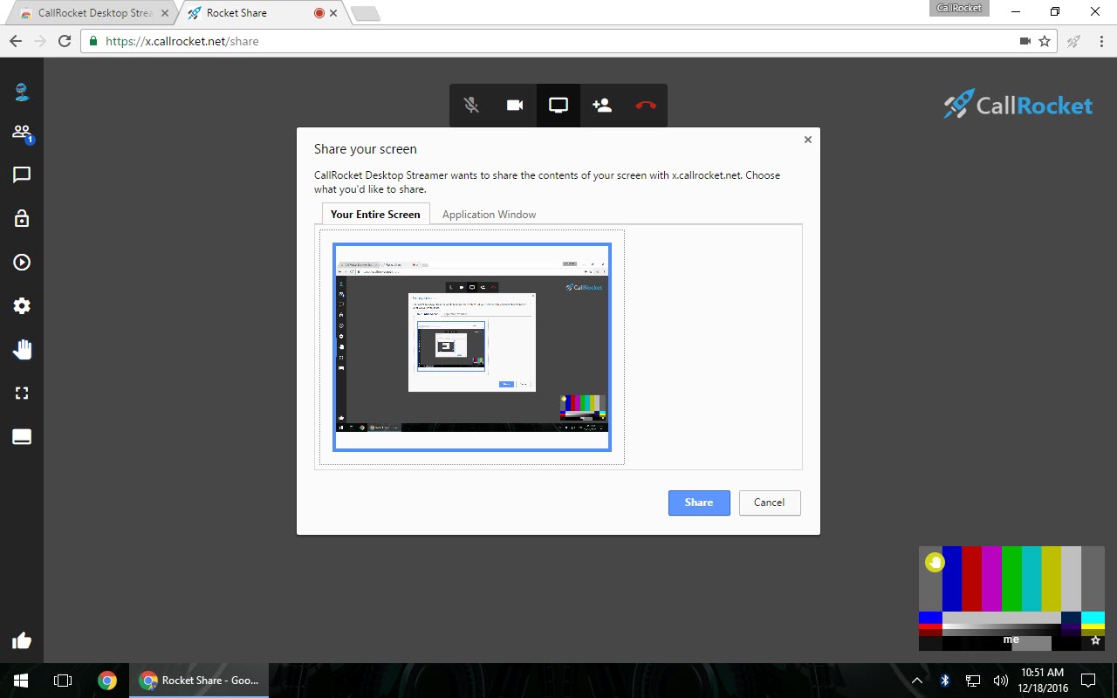Screen dimensions: 1117x698
Task: View the participants list with notification badge
Action: [x=22, y=131]
